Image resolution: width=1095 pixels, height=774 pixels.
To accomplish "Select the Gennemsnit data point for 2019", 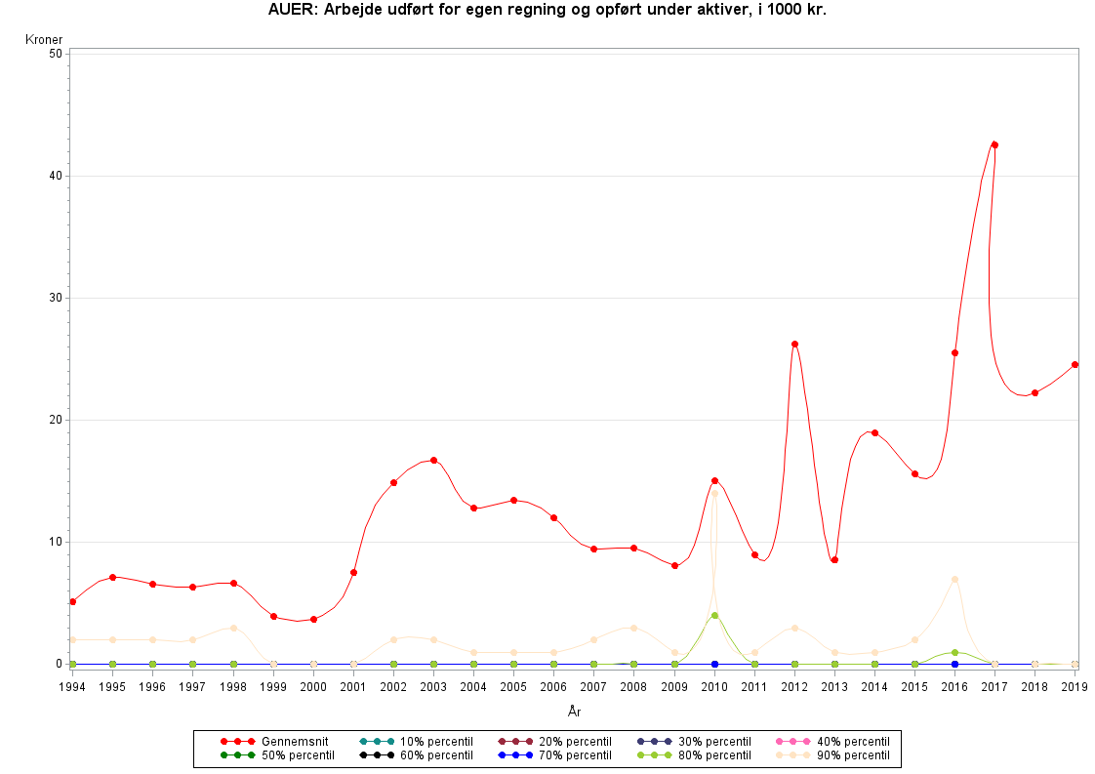I will (1075, 364).
